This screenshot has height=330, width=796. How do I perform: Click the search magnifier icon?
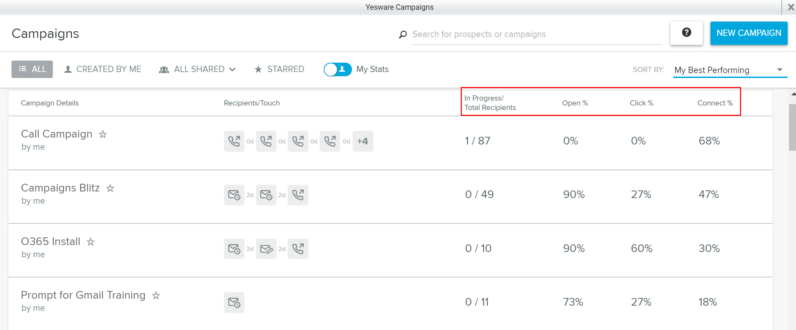tap(403, 34)
